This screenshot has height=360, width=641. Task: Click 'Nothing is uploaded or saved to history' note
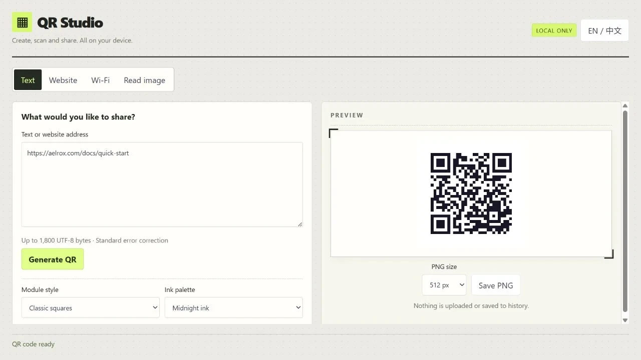(x=471, y=305)
